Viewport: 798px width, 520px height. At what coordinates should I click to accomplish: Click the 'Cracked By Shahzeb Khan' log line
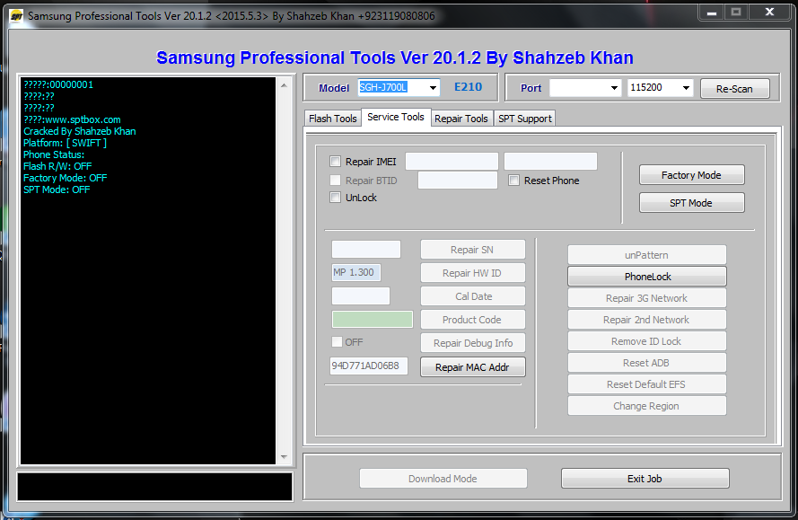tap(79, 131)
